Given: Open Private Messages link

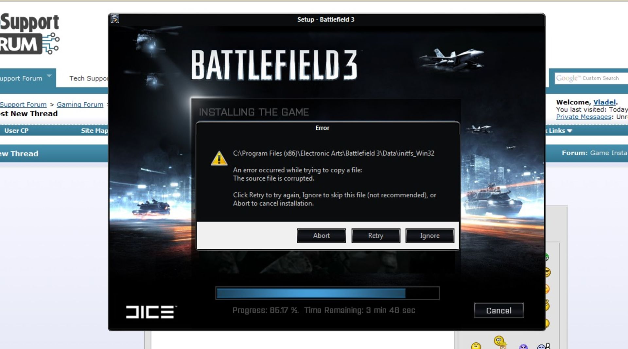Looking at the screenshot, I should (x=584, y=117).
